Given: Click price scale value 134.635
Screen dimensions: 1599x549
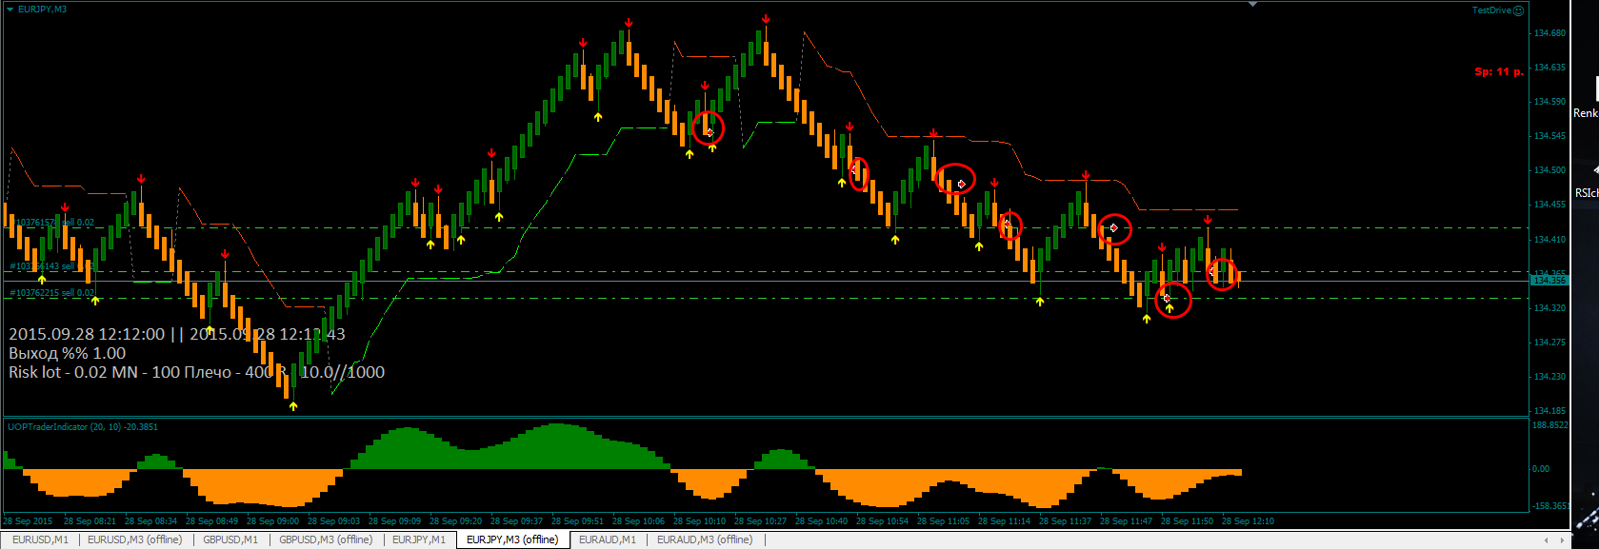Looking at the screenshot, I should (x=1549, y=68).
